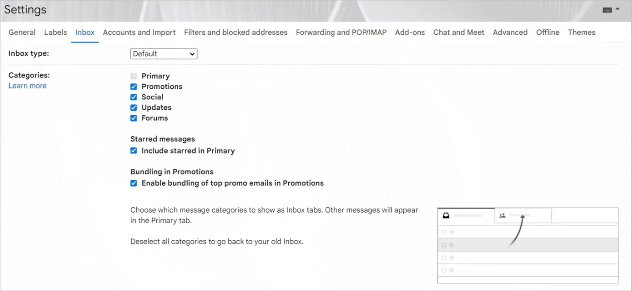Screen dimensions: 632x291
Task: Go to Filters and blocked addresses tab
Action: pos(236,32)
